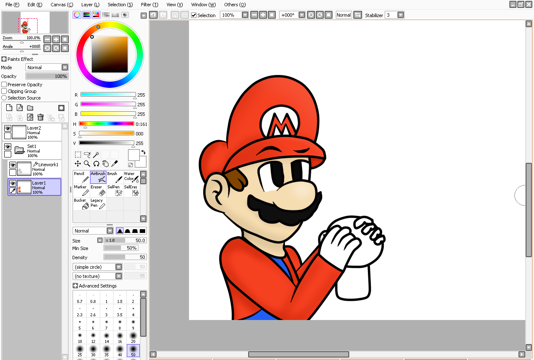Expand the Stabilizer value dropdown
534x360 pixels.
click(400, 15)
